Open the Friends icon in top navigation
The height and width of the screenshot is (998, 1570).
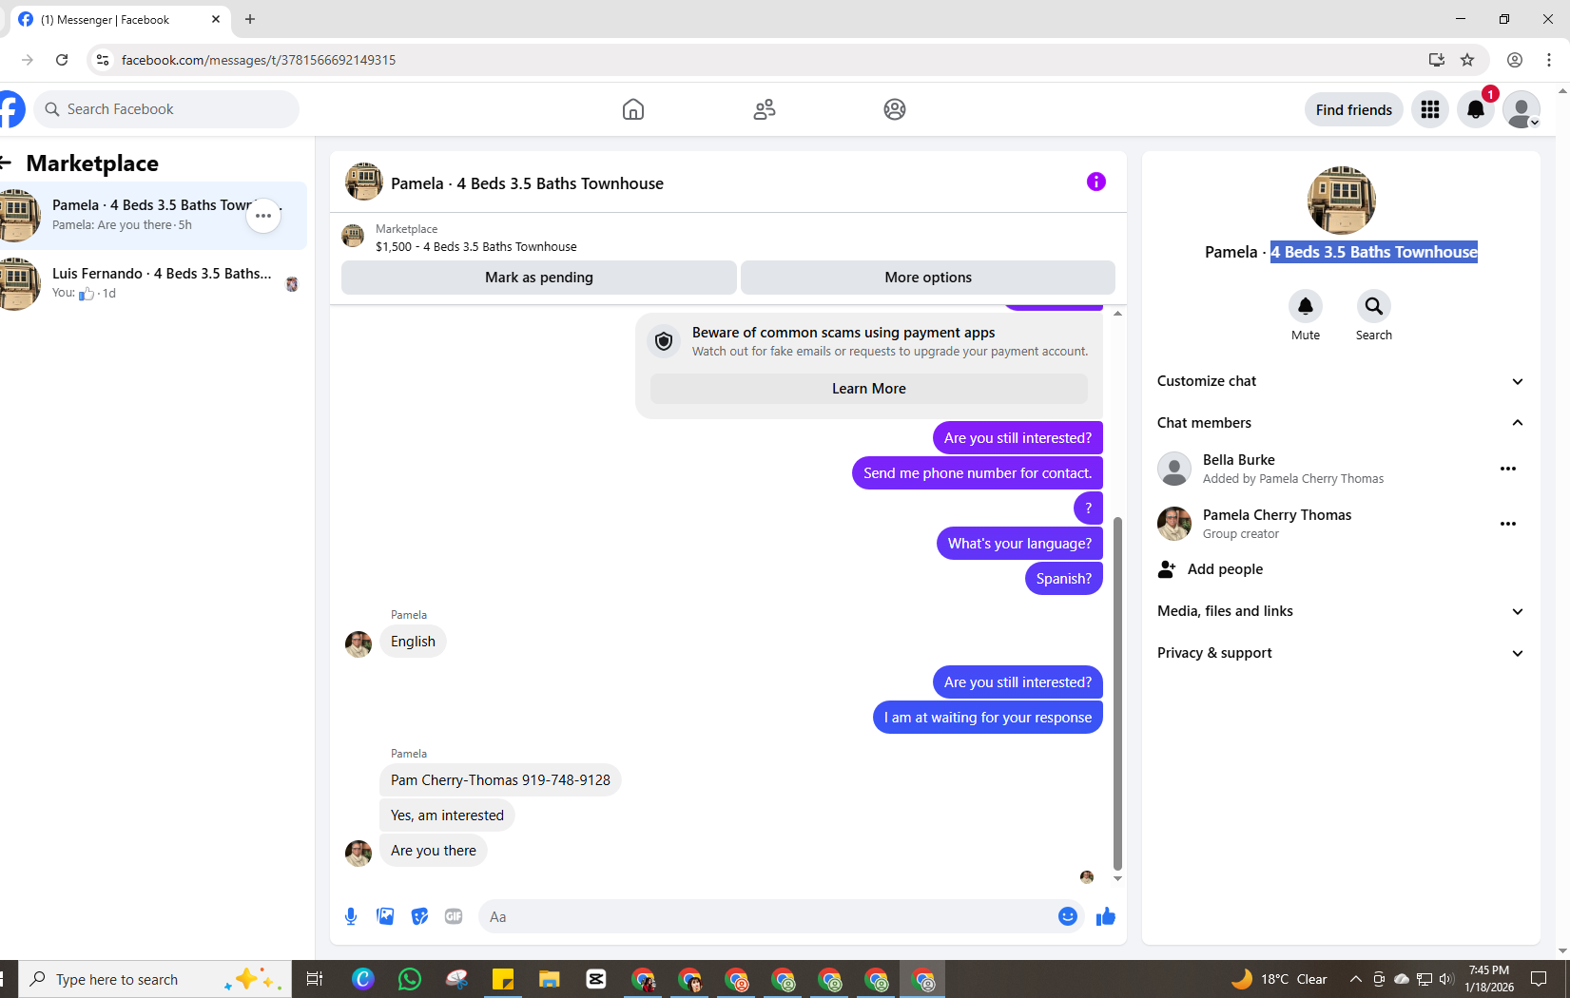pos(764,109)
